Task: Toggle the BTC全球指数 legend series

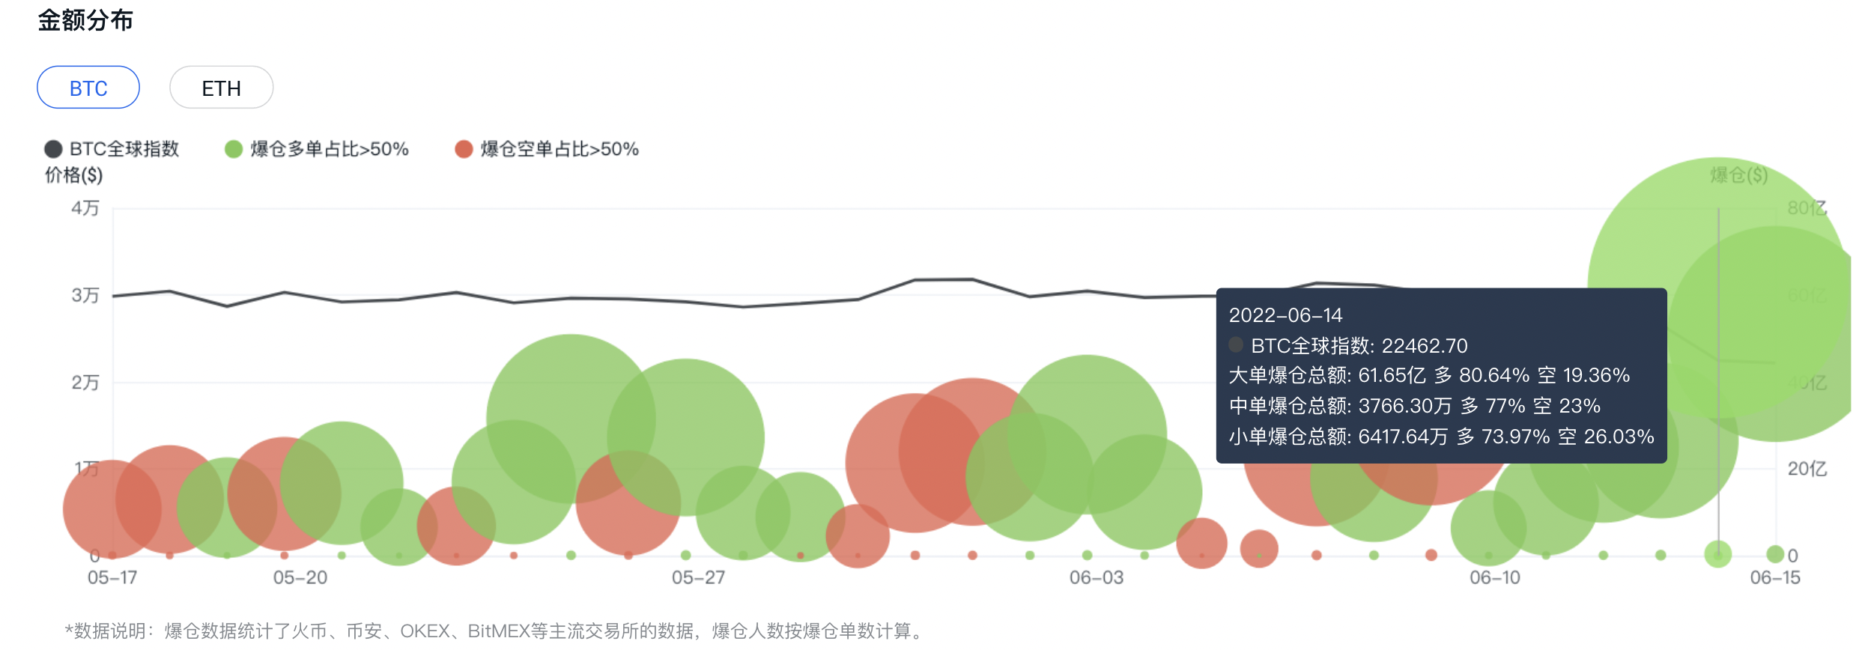Action: (x=112, y=149)
